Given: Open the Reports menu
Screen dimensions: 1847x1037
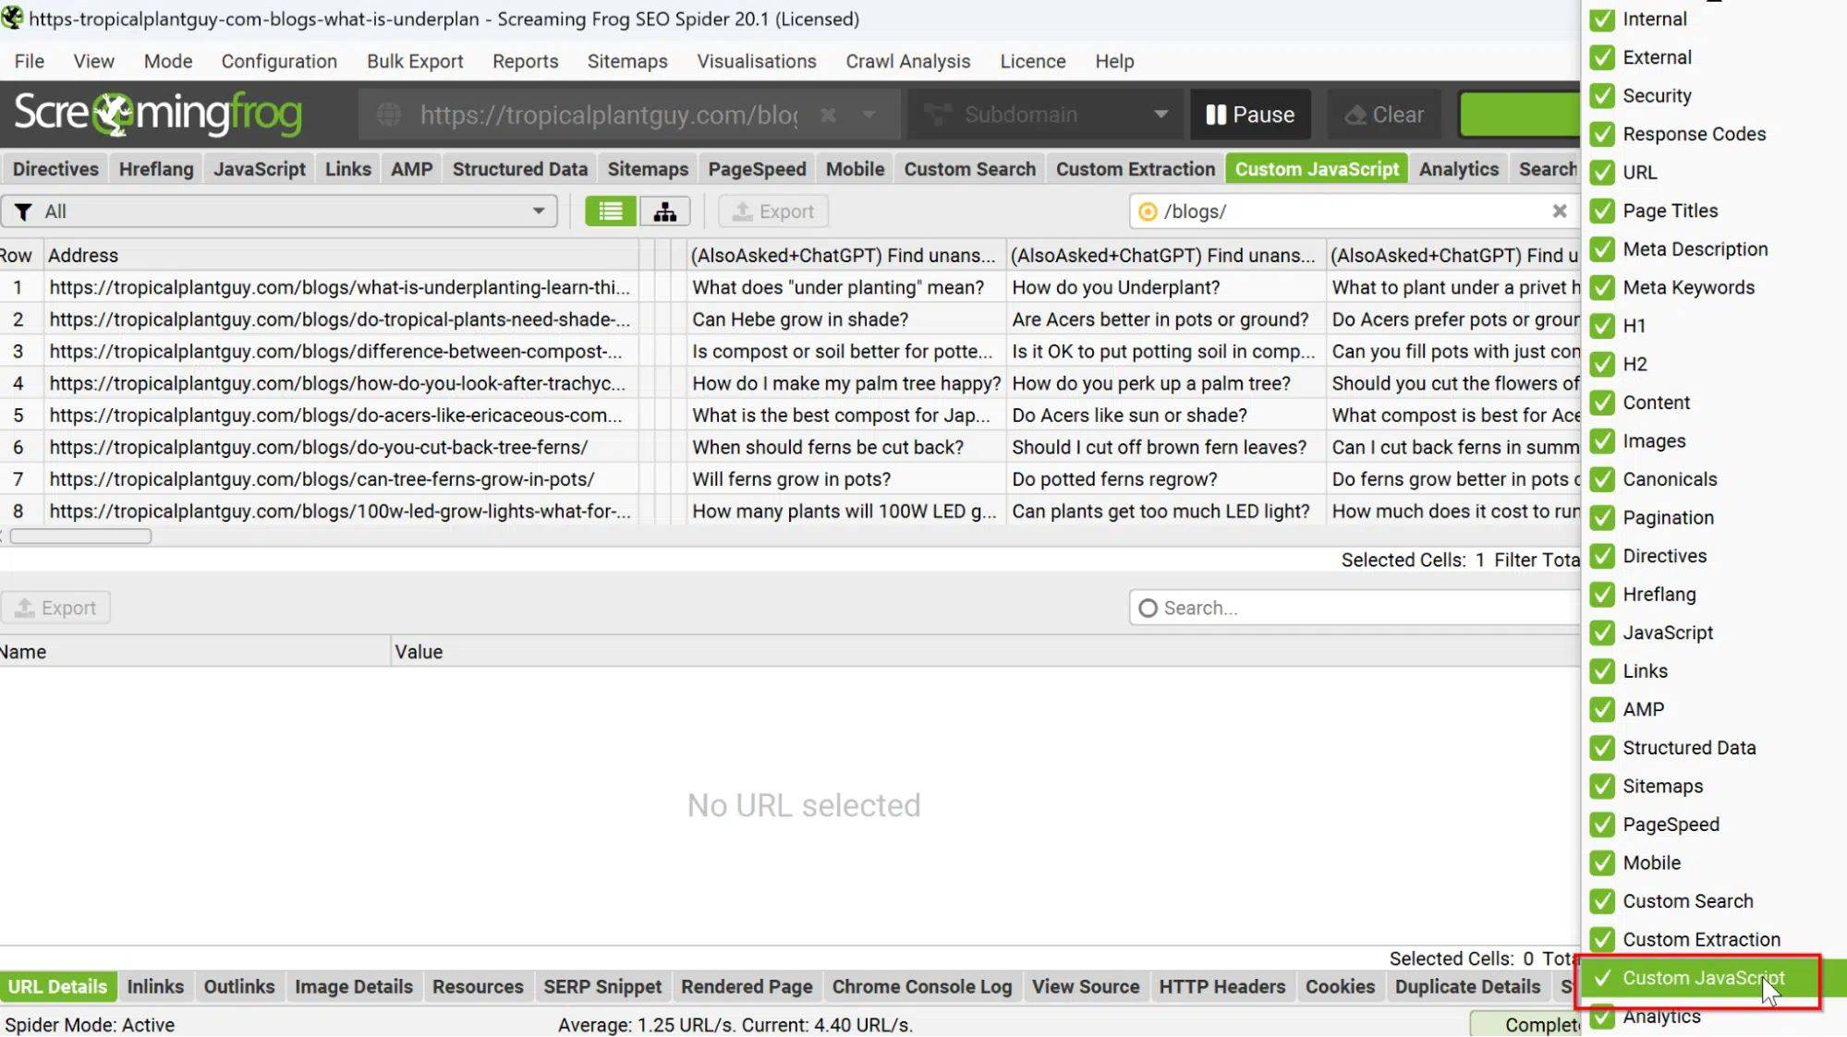Looking at the screenshot, I should tap(525, 61).
